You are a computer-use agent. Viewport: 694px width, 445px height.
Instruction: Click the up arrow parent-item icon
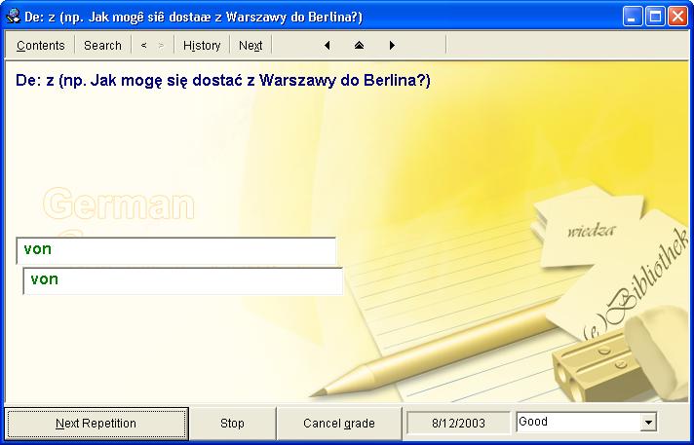point(359,46)
